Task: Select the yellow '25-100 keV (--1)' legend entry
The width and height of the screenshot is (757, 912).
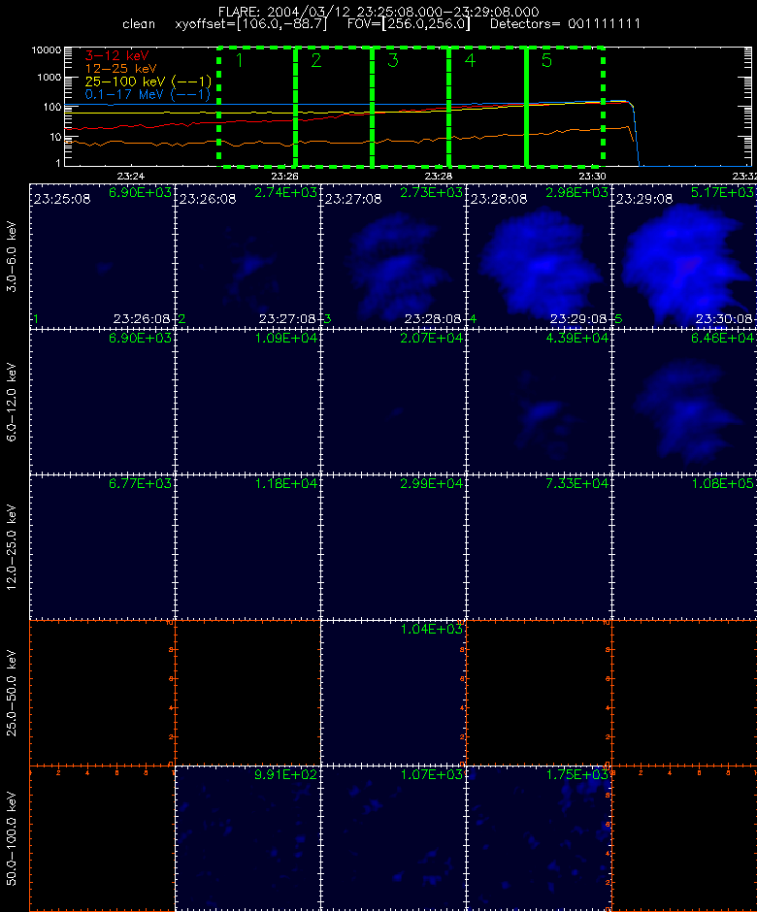Action: [148, 81]
